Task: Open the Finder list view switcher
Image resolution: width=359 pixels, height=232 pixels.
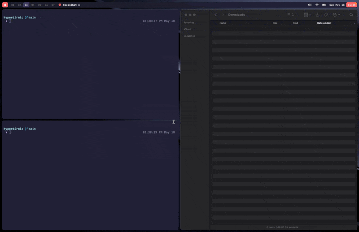Action: (x=290, y=15)
